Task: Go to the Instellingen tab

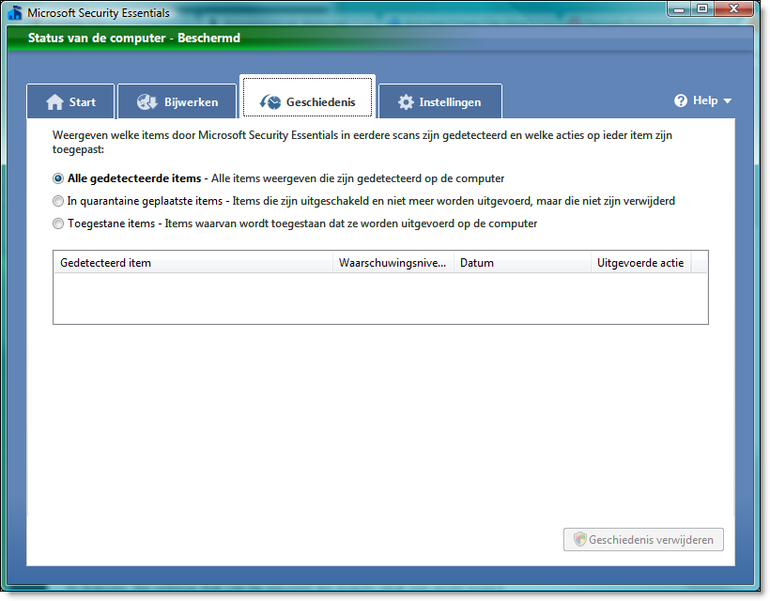Action: (440, 101)
